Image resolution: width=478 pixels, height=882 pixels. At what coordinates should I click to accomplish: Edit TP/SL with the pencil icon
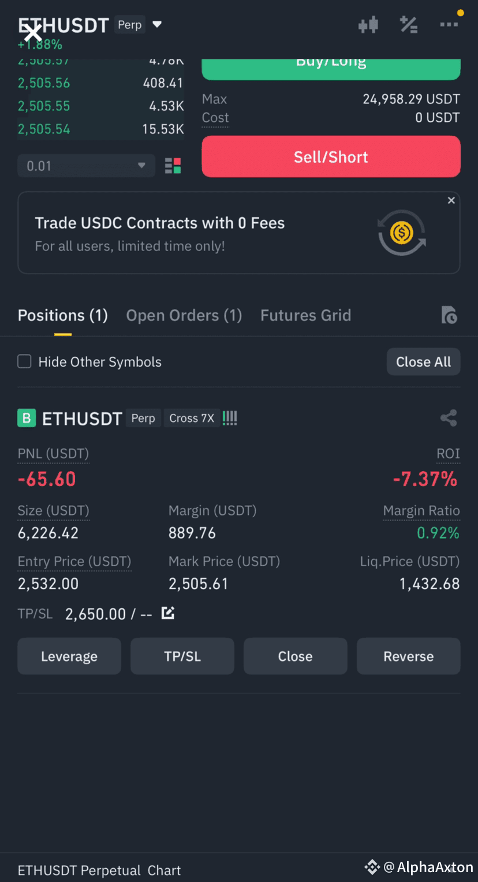(x=168, y=613)
